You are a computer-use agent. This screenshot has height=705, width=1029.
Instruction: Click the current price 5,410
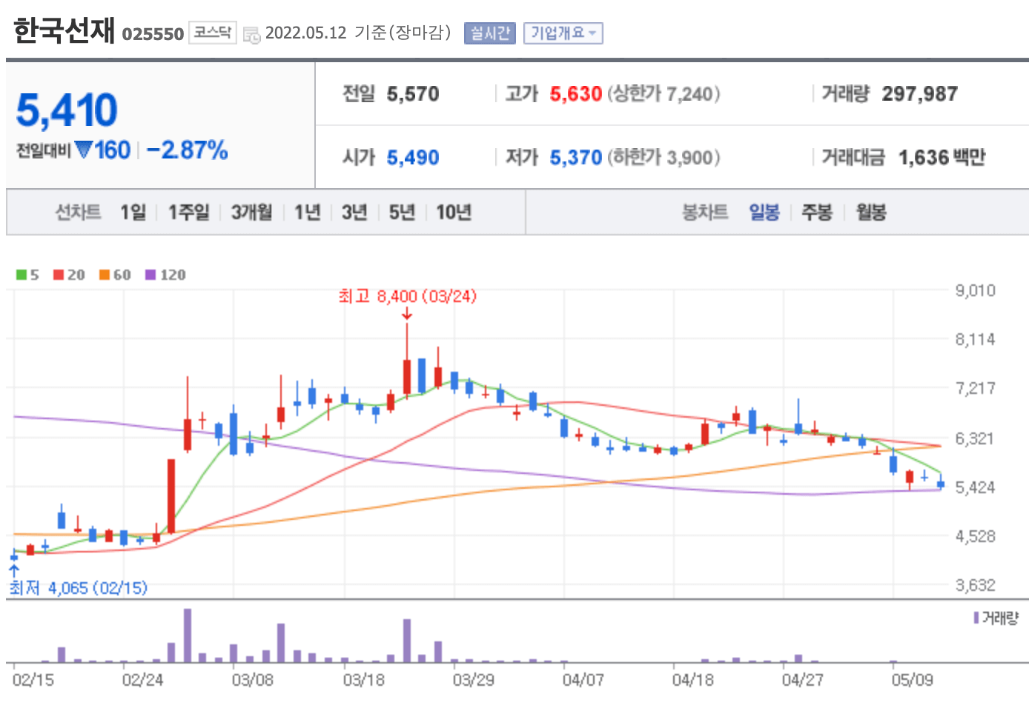tap(67, 110)
